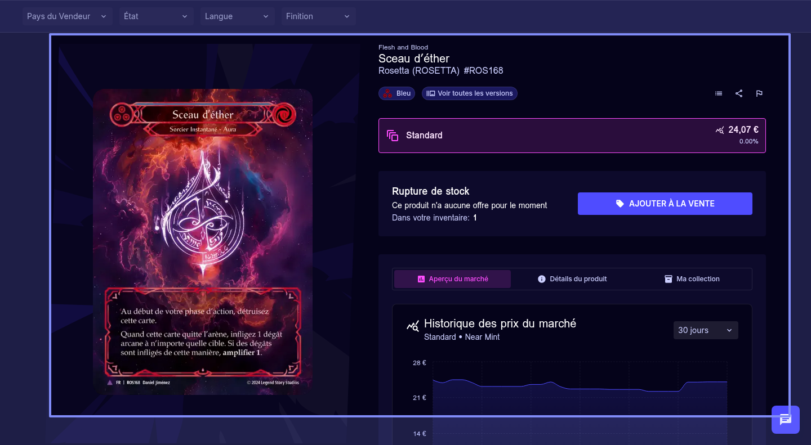The width and height of the screenshot is (811, 445).
Task: Switch to Ma collection tab
Action: point(692,279)
